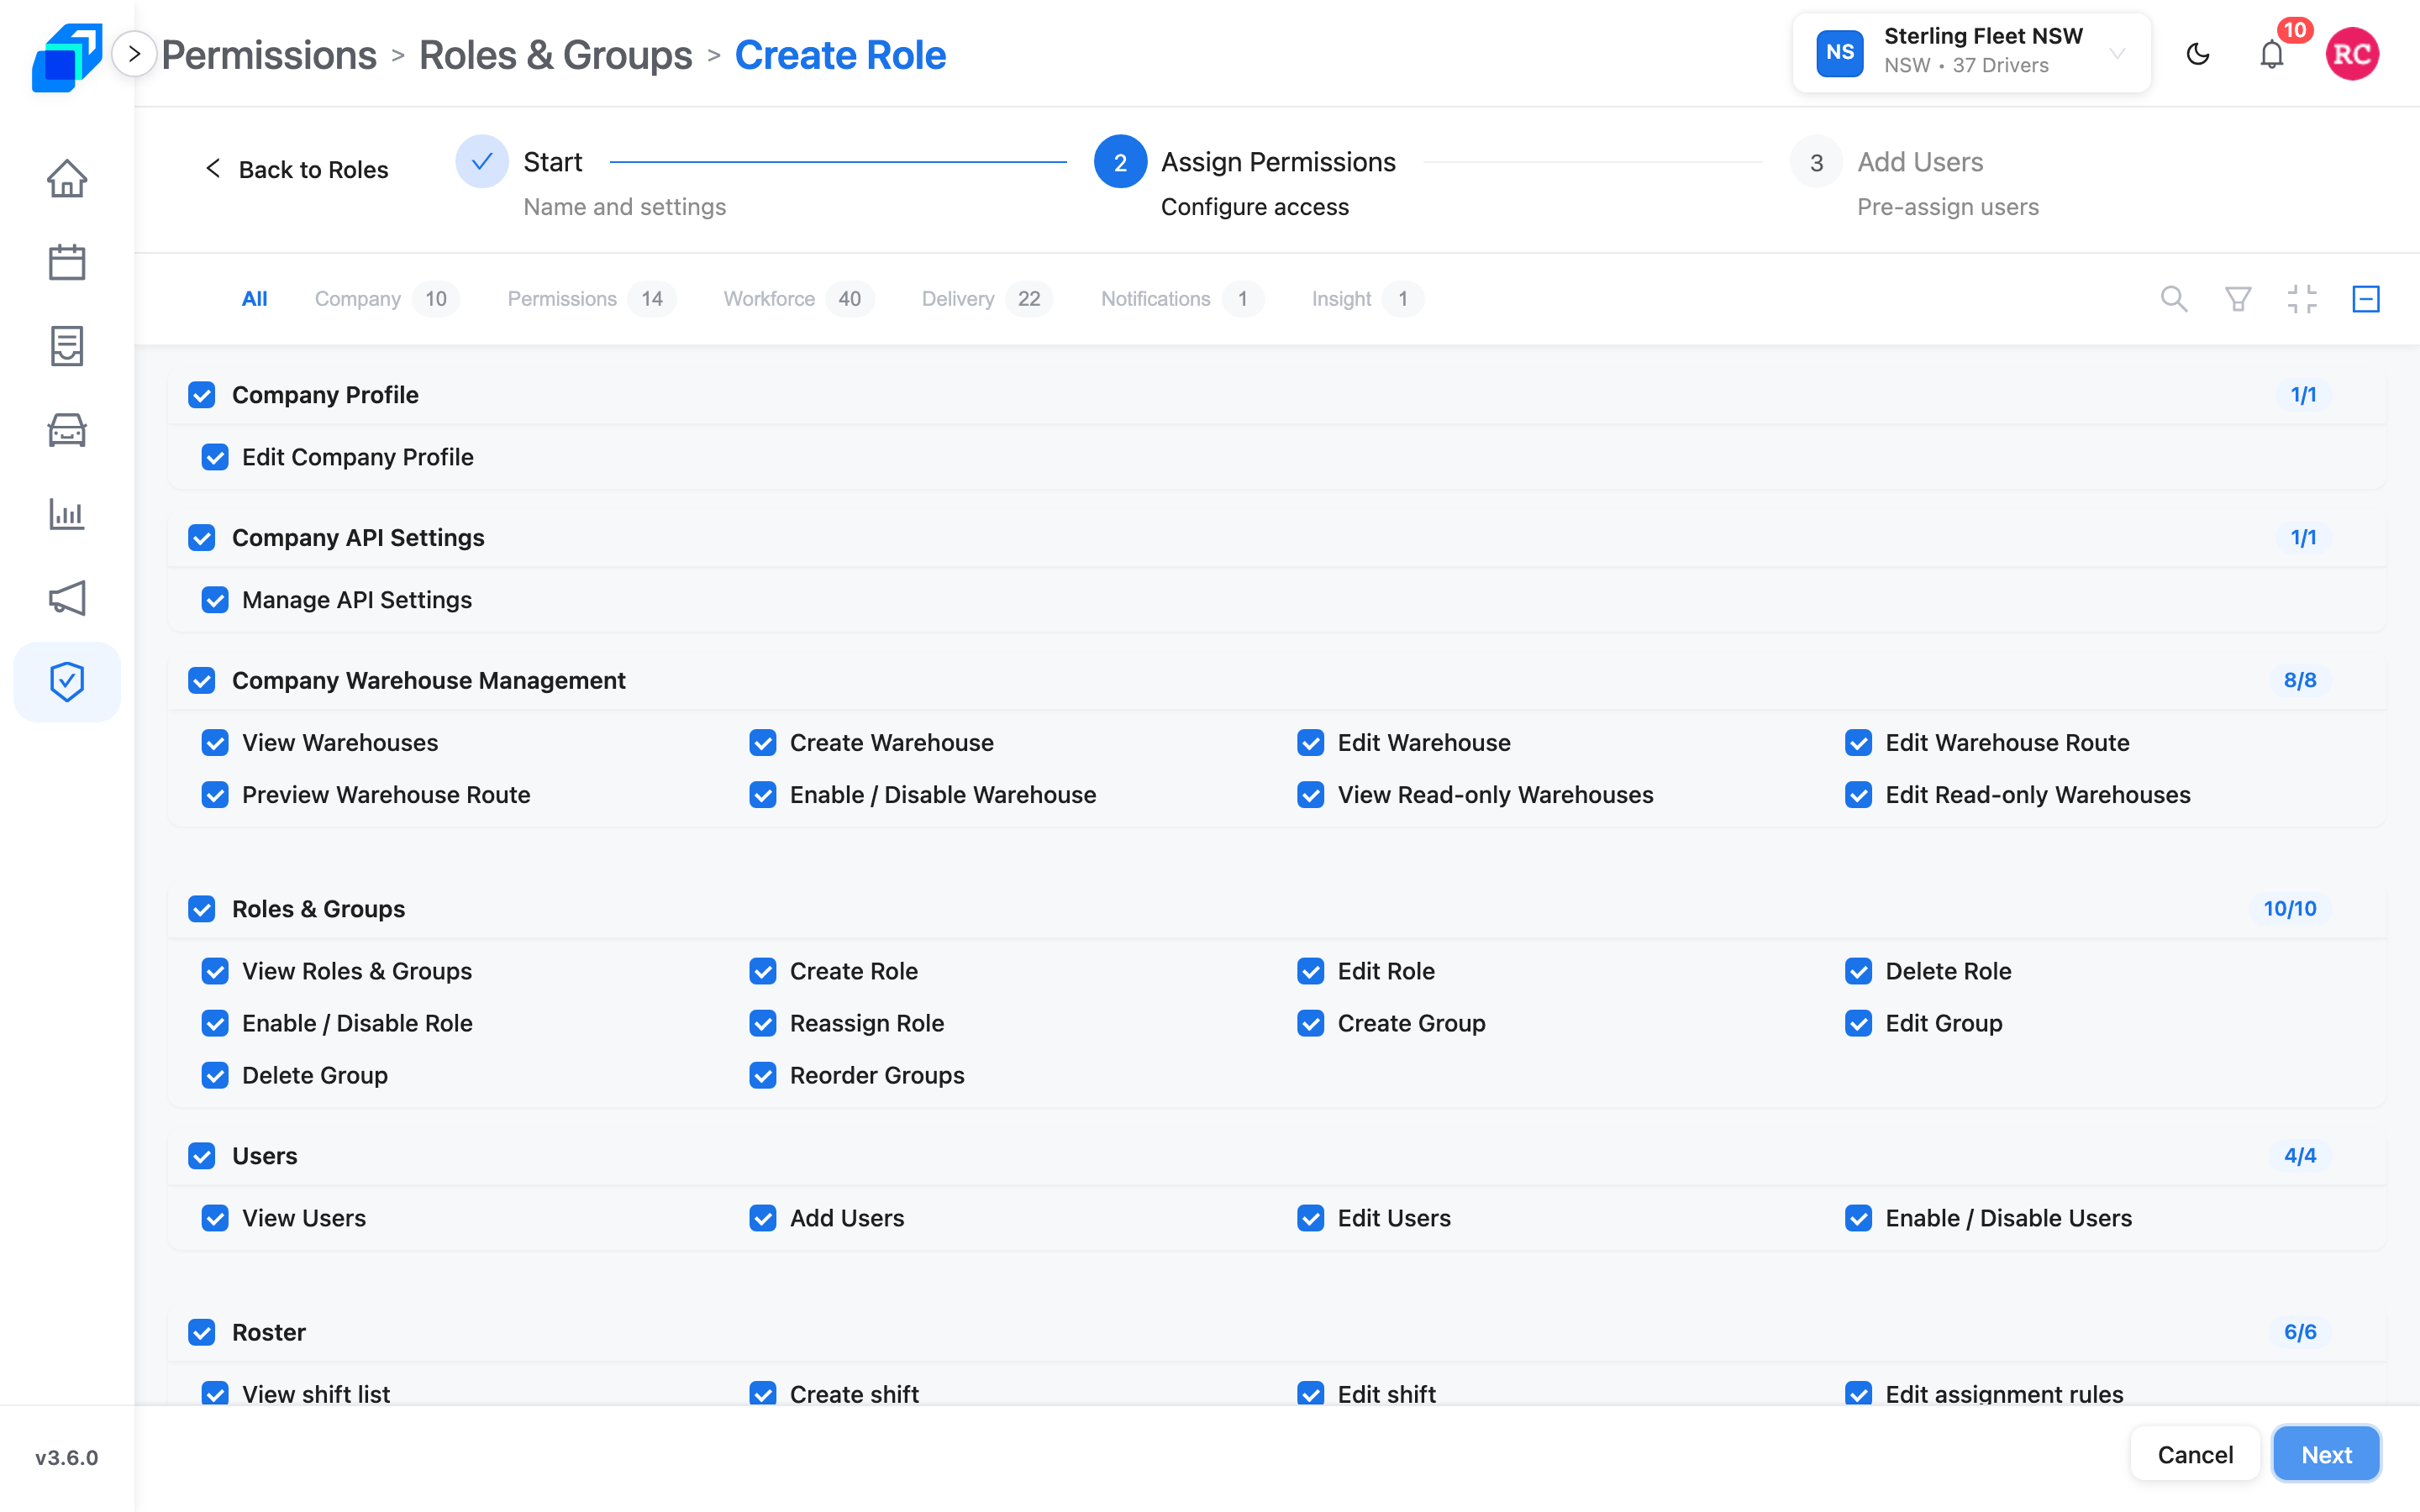
Task: Collapse Roles & Groups via 10/10 badge
Action: click(2290, 909)
